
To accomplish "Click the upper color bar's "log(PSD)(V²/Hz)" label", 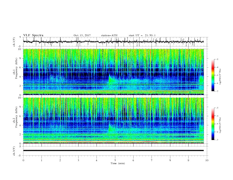I will click(220, 77).
